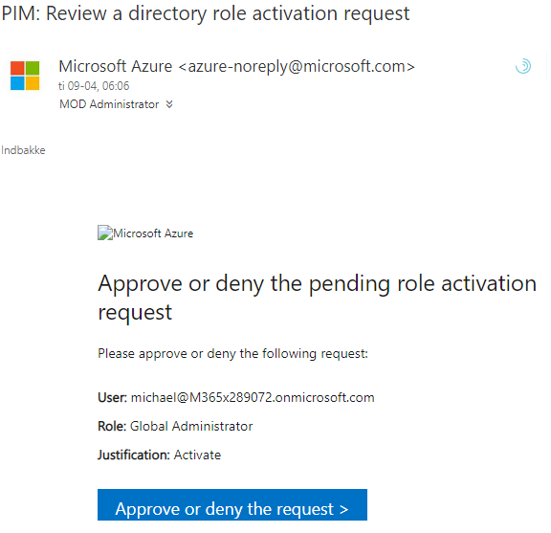Screen dimensions: 551x533
Task: Click the broken Microsoft Azure image icon
Action: click(104, 233)
